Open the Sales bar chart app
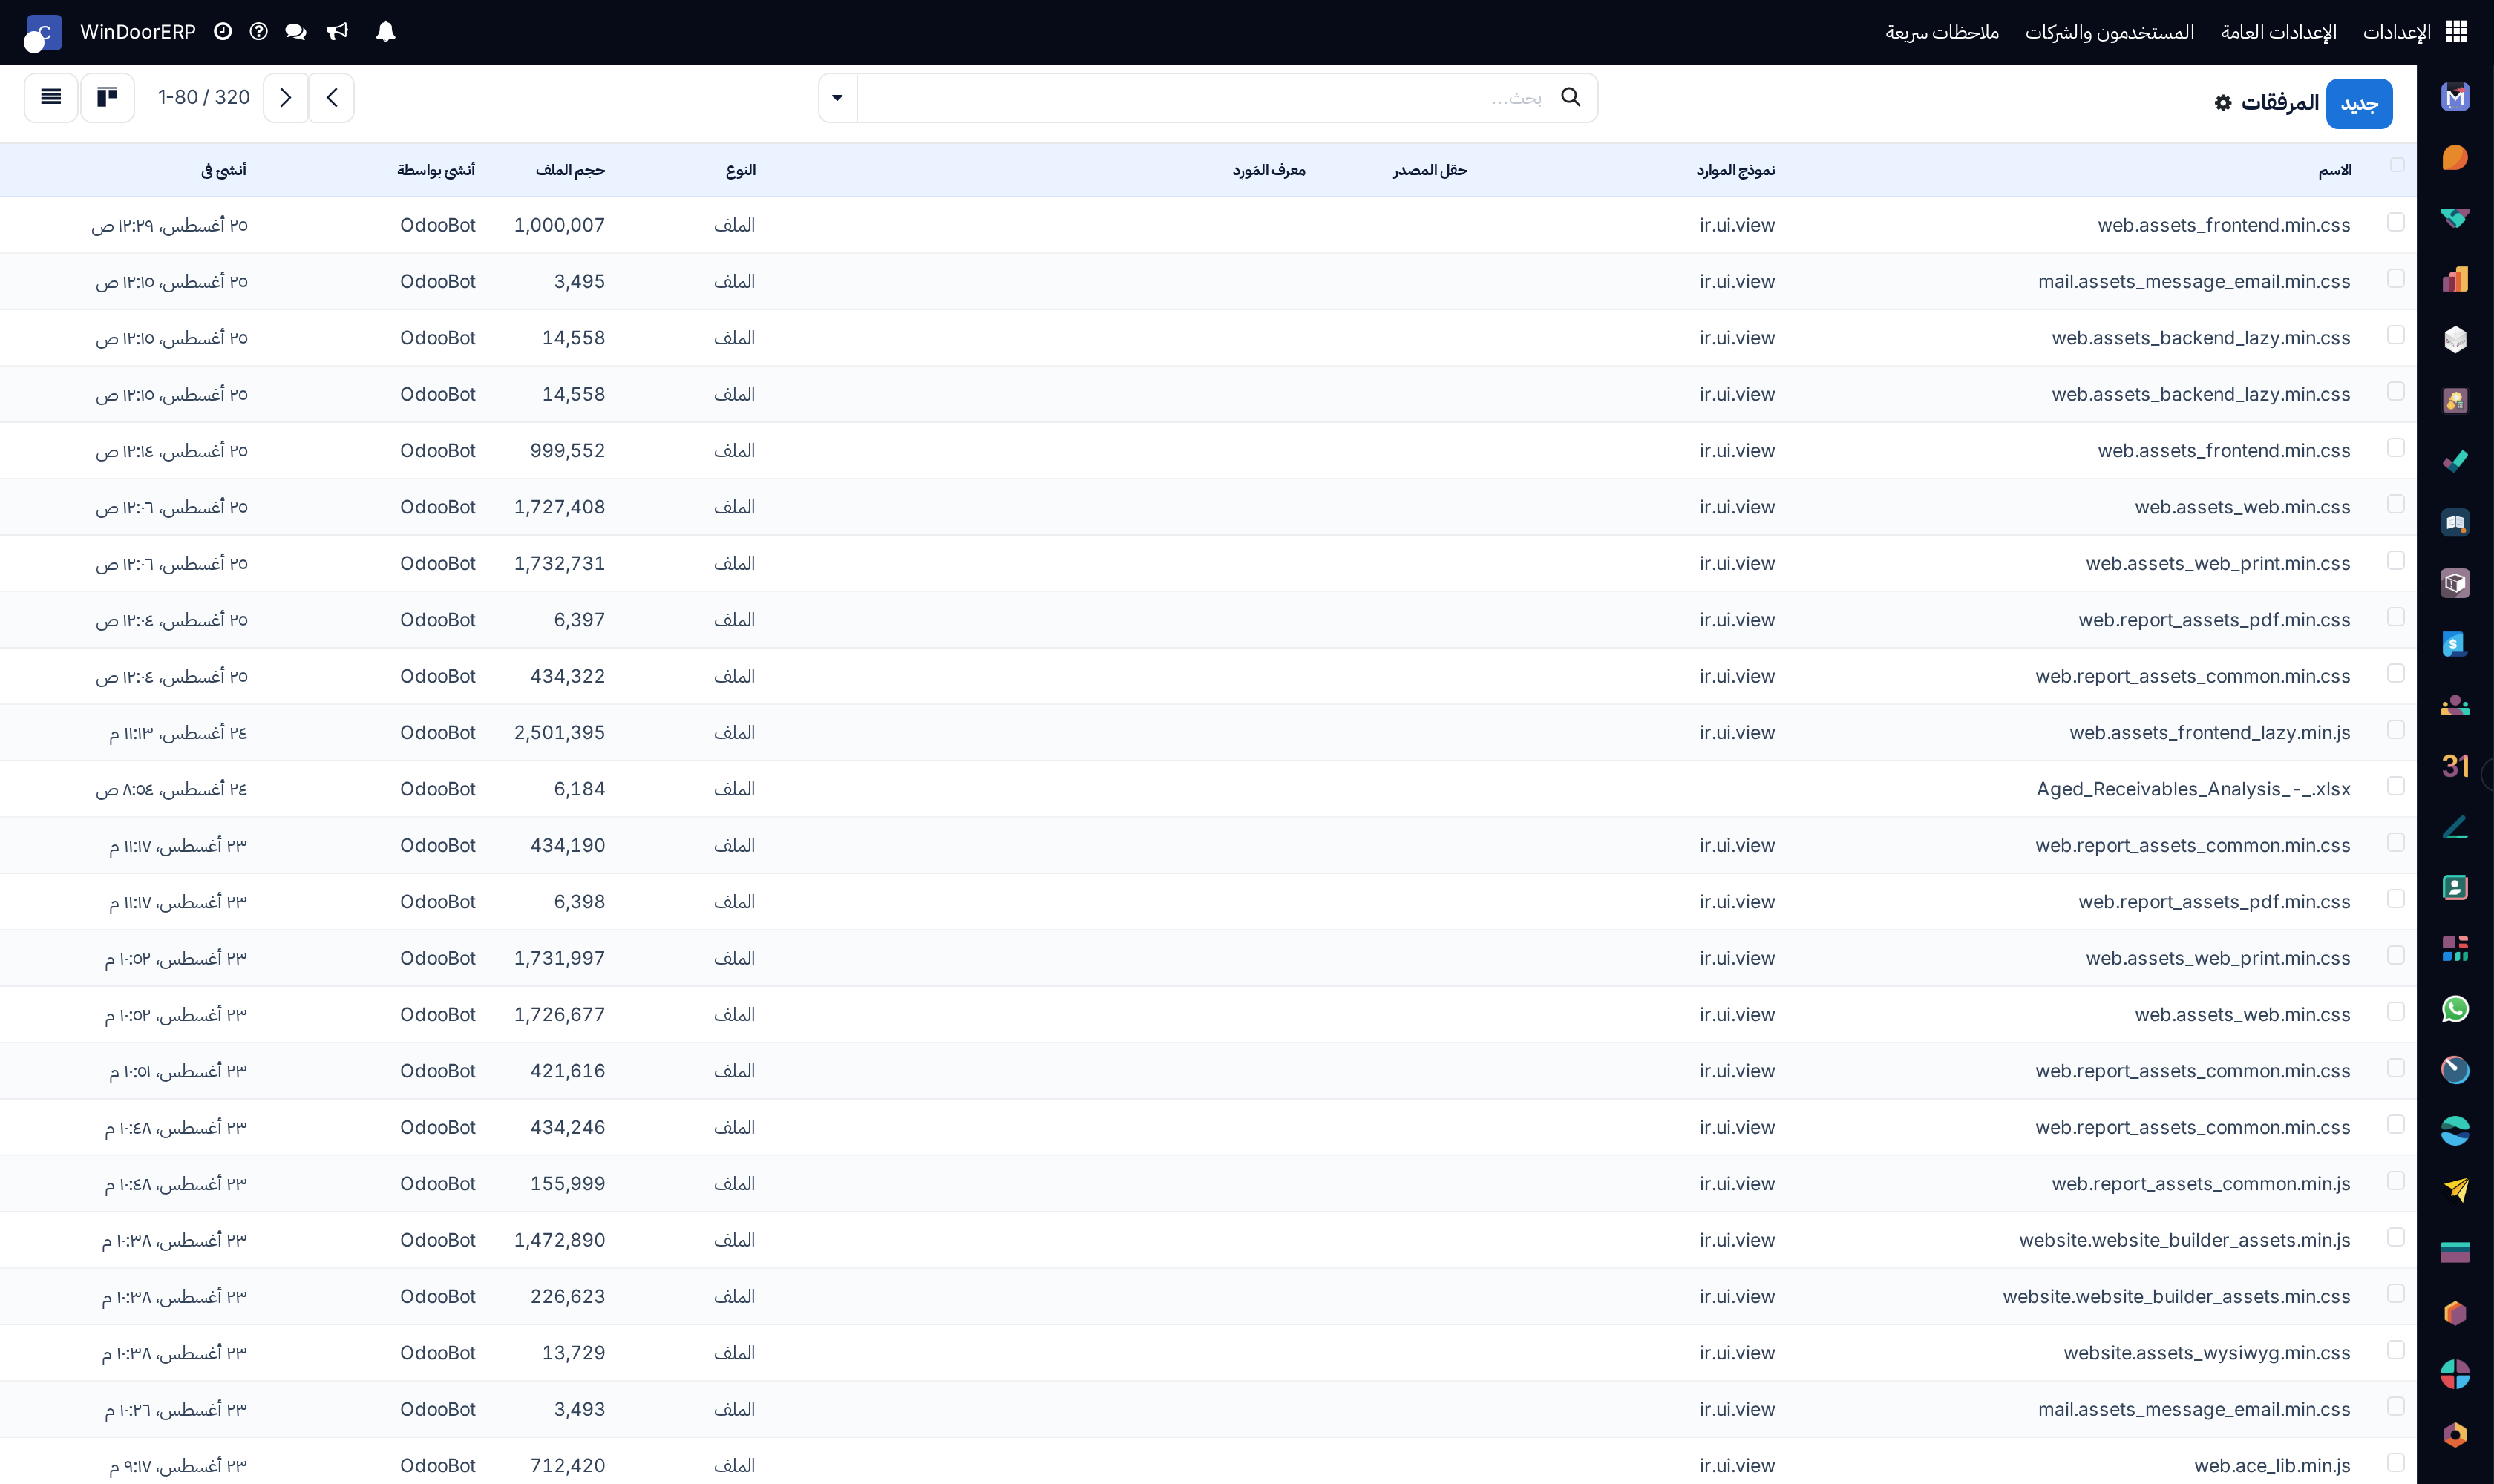Viewport: 2494px width, 1484px height. (2455, 279)
